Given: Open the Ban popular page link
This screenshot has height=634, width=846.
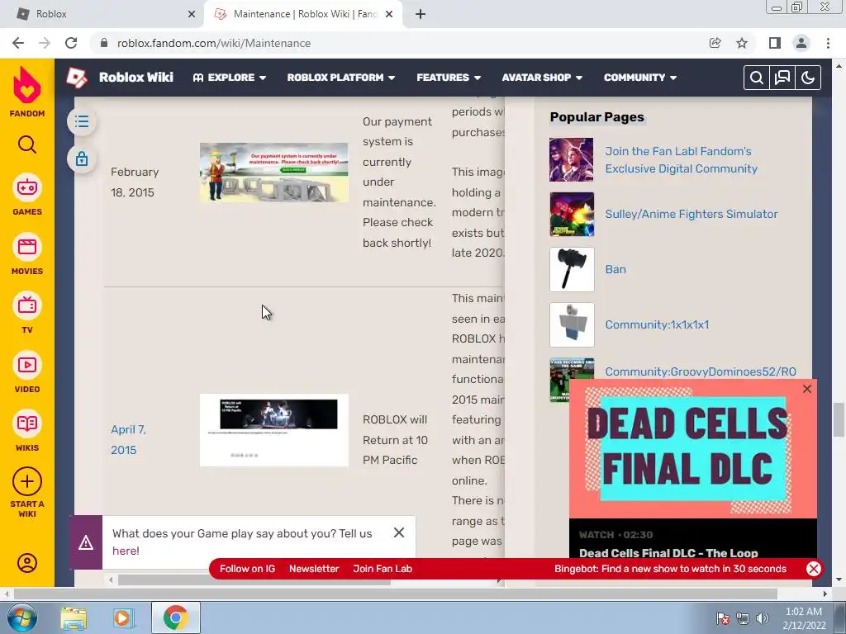Looking at the screenshot, I should point(615,270).
